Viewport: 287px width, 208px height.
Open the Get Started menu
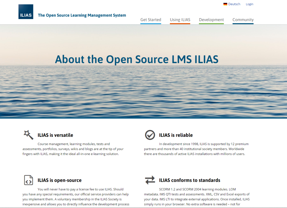151,20
